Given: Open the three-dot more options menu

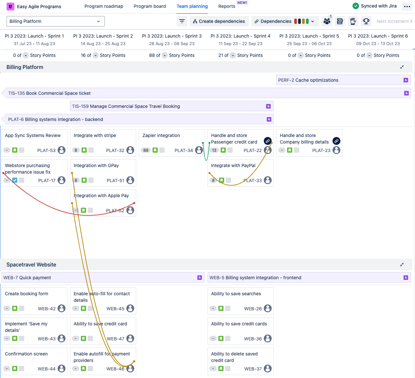Looking at the screenshot, I should [407, 7].
